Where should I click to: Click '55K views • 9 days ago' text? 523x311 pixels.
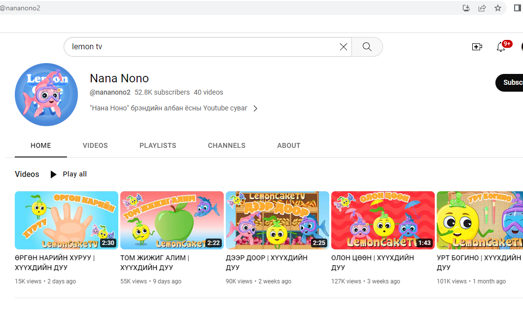151,281
